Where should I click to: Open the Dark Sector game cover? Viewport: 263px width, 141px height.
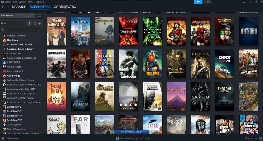tap(129, 64)
